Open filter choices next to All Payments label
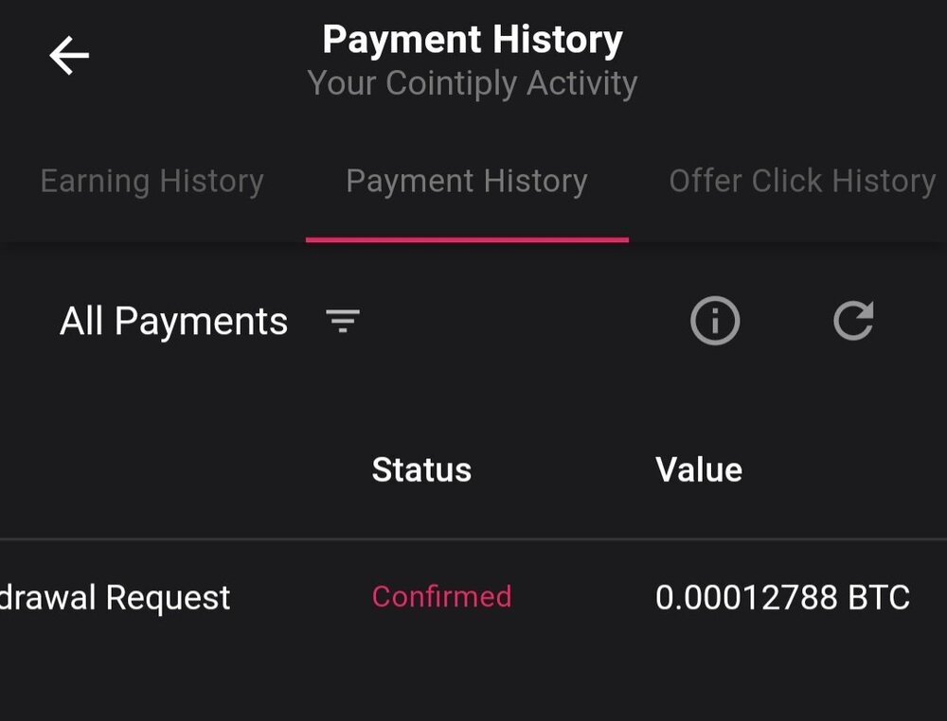The height and width of the screenshot is (721, 947). (x=343, y=321)
